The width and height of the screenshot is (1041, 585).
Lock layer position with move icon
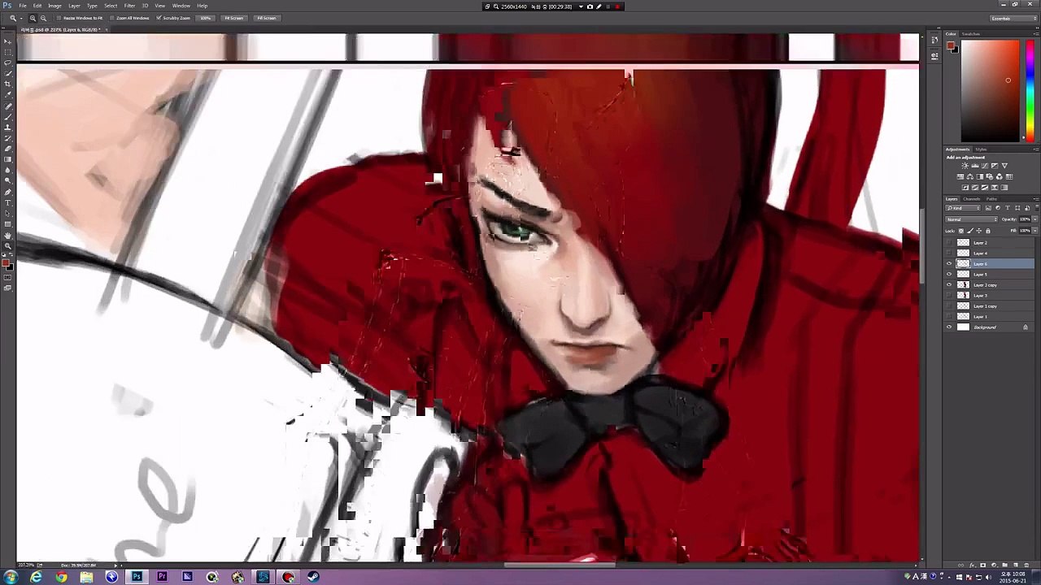(x=979, y=231)
